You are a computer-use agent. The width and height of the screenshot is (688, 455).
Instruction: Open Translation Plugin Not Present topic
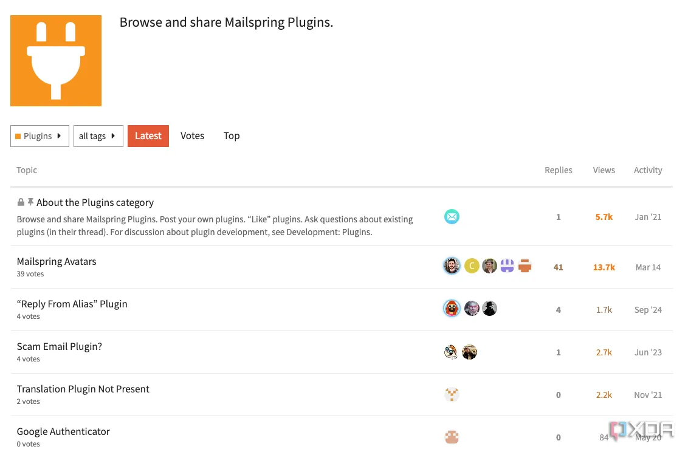pyautogui.click(x=83, y=389)
